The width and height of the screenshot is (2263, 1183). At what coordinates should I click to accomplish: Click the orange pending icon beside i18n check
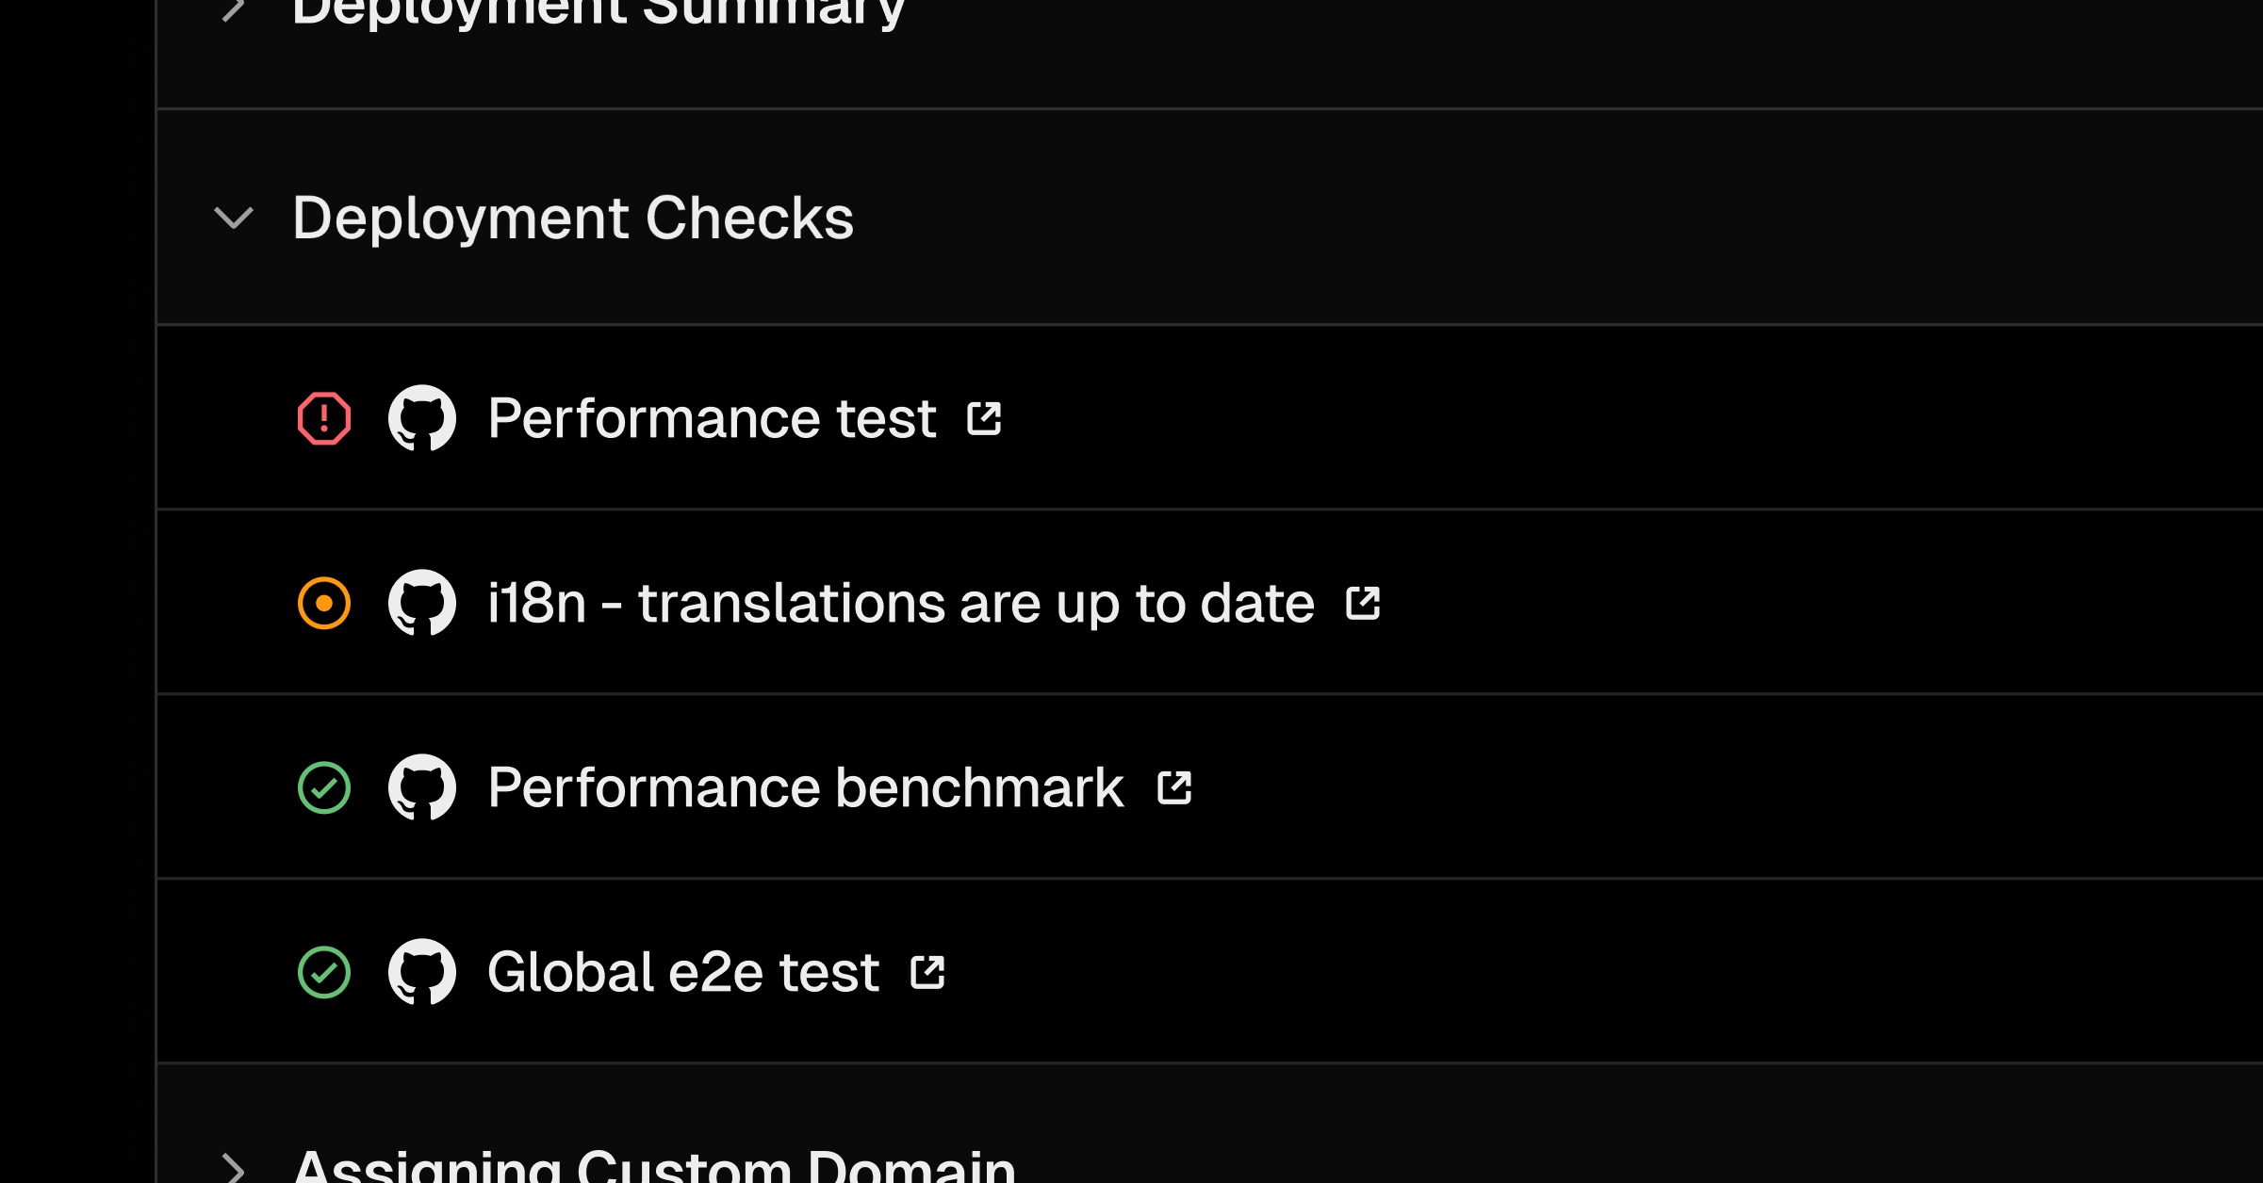click(x=324, y=603)
